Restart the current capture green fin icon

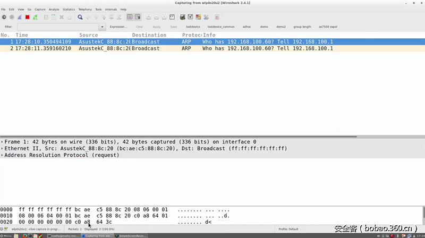[x=35, y=17]
